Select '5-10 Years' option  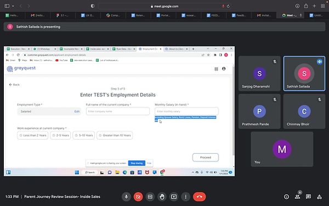pos(84,135)
